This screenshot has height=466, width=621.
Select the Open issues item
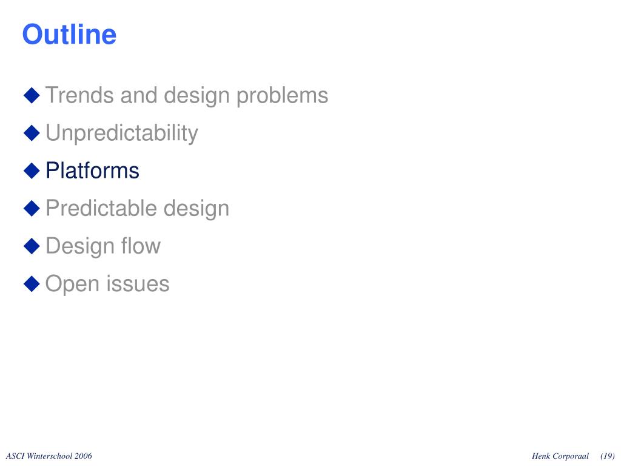click(107, 285)
